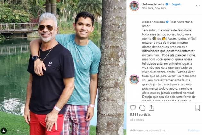This screenshot has width=202, height=135.
Task: Open the profile picture in the post header
Action: (134, 6)
